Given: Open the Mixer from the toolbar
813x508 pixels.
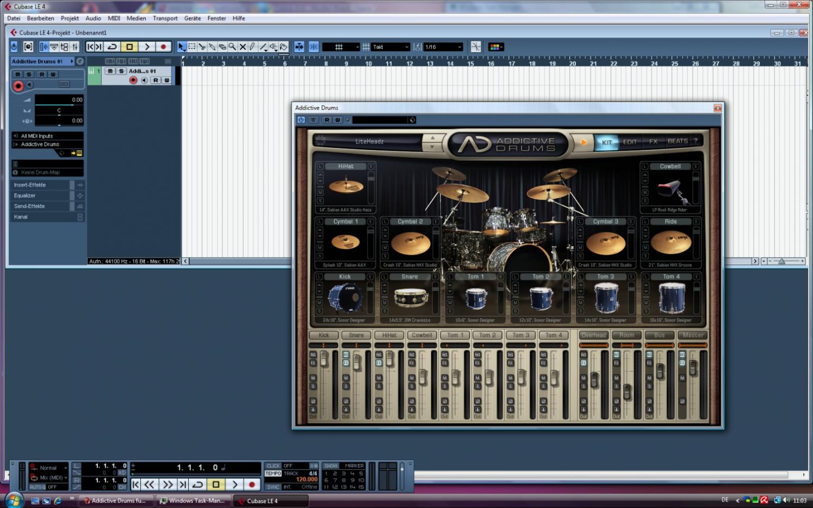Looking at the screenshot, I should [x=75, y=47].
